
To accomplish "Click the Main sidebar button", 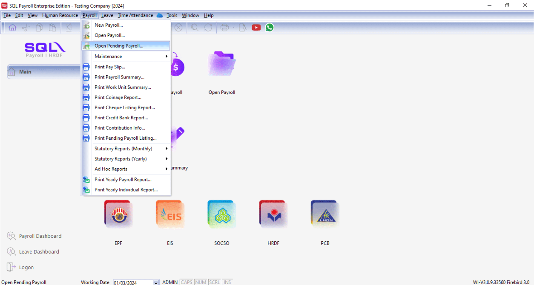I will pyautogui.click(x=43, y=72).
